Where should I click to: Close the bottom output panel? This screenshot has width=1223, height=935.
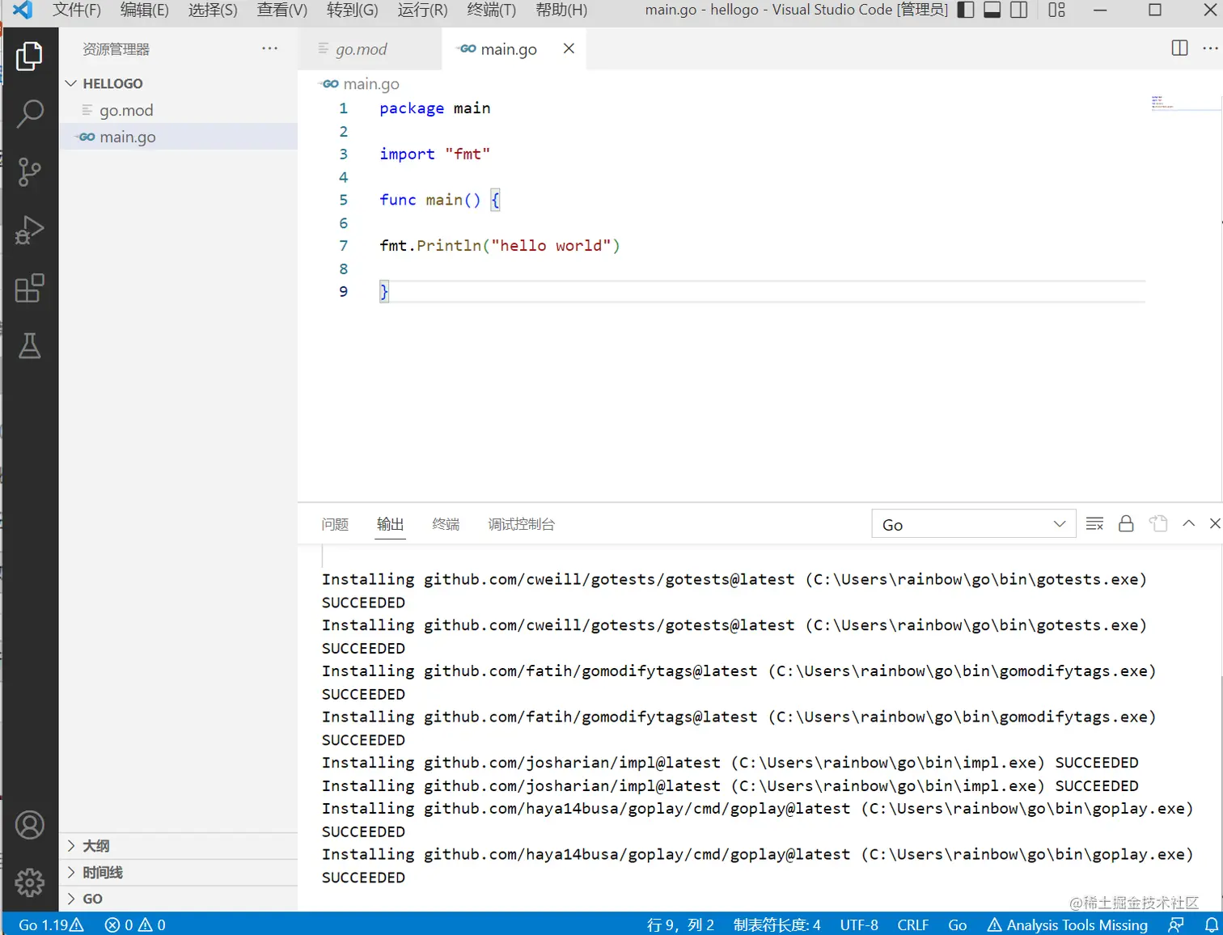coord(1214,524)
